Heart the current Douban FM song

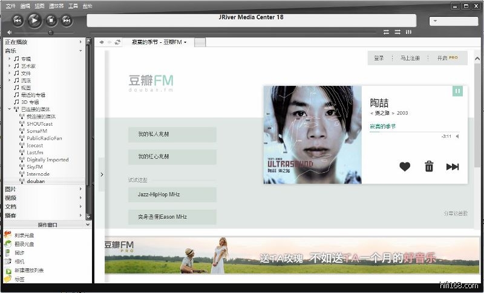pos(405,167)
